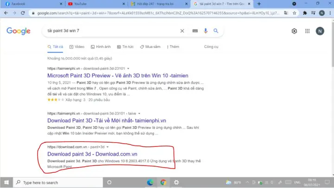Viewport: 334px width, 188px height.
Task: Open Công cụ search tools
Action: [x=211, y=47]
